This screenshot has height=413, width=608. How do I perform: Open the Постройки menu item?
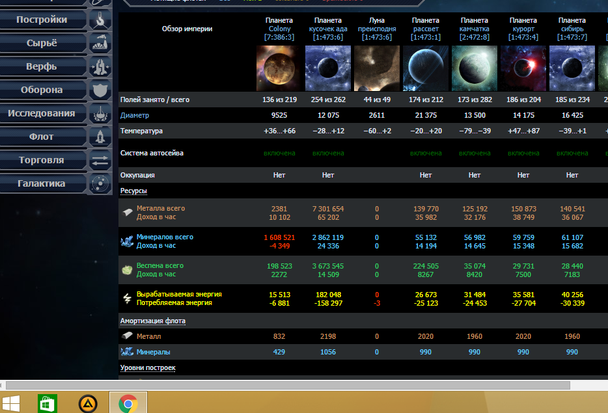pyautogui.click(x=42, y=20)
